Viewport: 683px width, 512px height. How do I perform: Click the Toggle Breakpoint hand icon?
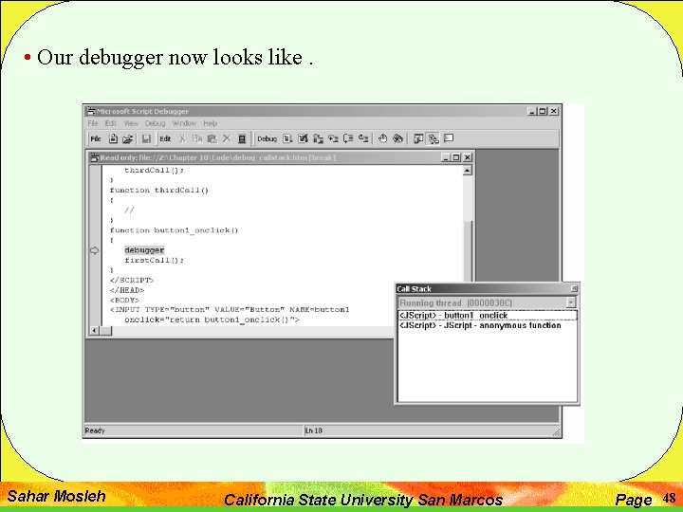coord(382,138)
